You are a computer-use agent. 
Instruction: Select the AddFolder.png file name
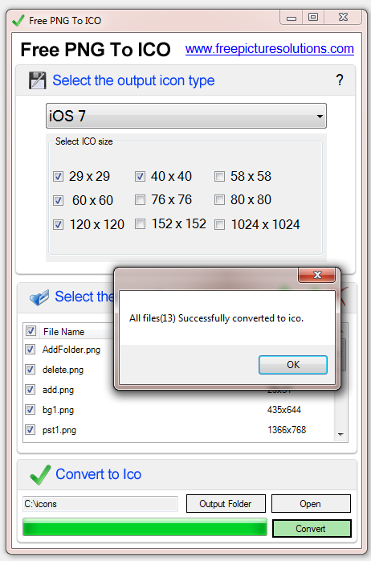click(x=71, y=350)
